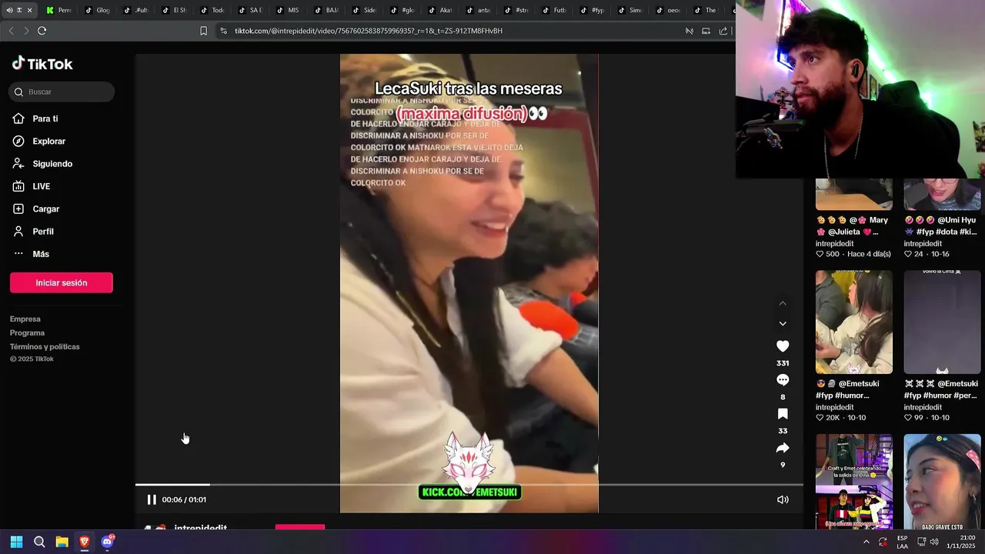Viewport: 985px width, 554px height.
Task: Open the 'Craft y Emet celebrando' thumbnail
Action: (854, 482)
